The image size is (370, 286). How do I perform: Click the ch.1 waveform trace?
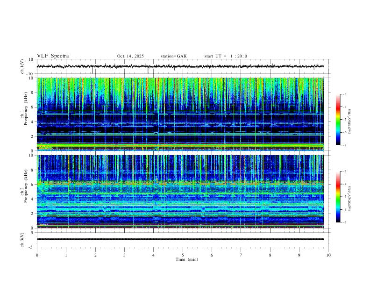pyautogui.click(x=180, y=66)
